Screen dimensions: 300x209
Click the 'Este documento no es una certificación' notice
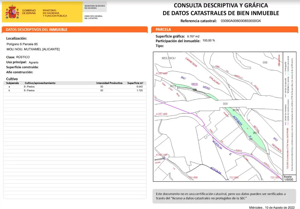224,196
